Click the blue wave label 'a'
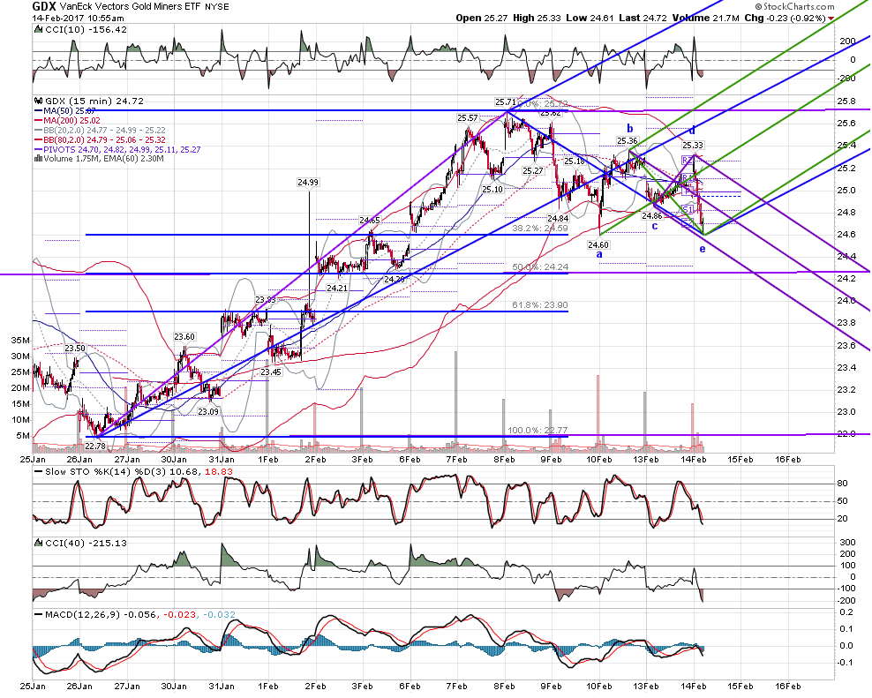 (x=599, y=255)
